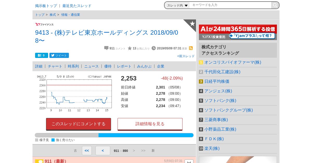The width and height of the screenshot is (312, 163).
Task: Open the thread title 9413 テレビ東京ホールディングス
Action: [x=107, y=36]
